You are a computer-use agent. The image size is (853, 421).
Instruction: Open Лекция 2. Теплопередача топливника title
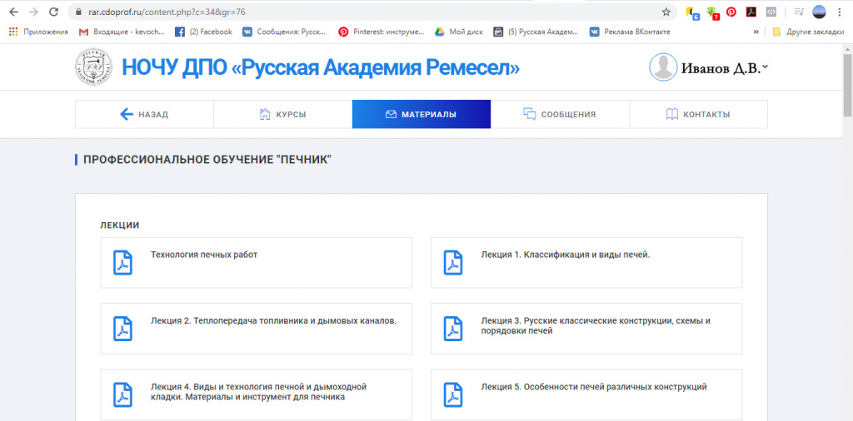click(273, 320)
